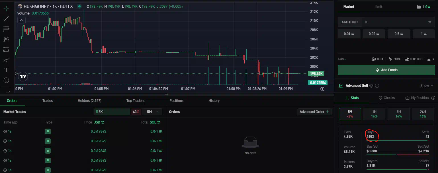
Task: Click the refresh icon next to Advanced Sell
Action: 371,86
